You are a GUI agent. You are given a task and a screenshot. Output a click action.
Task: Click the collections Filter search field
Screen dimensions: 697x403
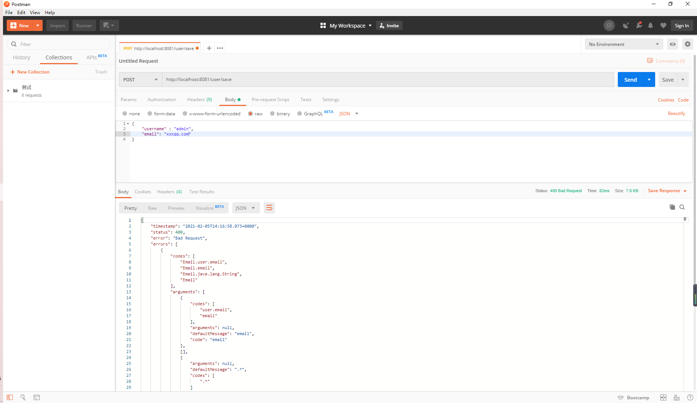click(x=59, y=44)
